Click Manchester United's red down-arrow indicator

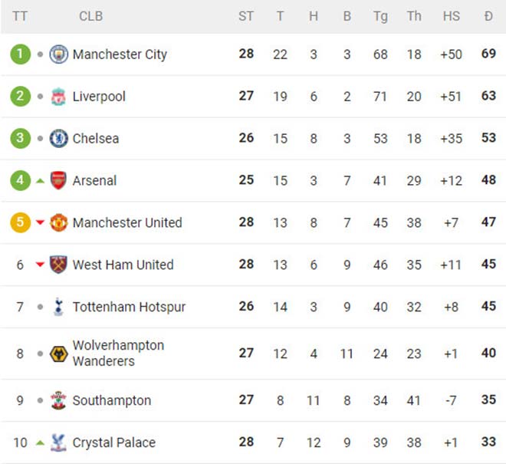(40, 223)
